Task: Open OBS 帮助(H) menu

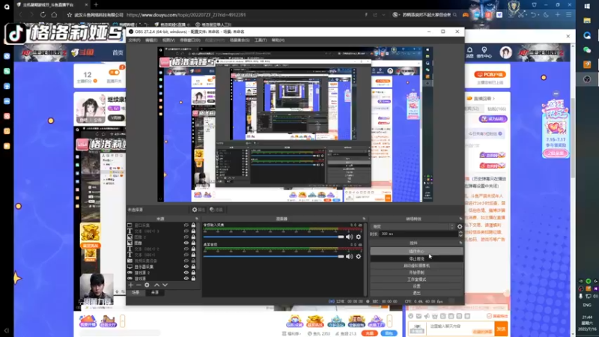Action: click(278, 40)
